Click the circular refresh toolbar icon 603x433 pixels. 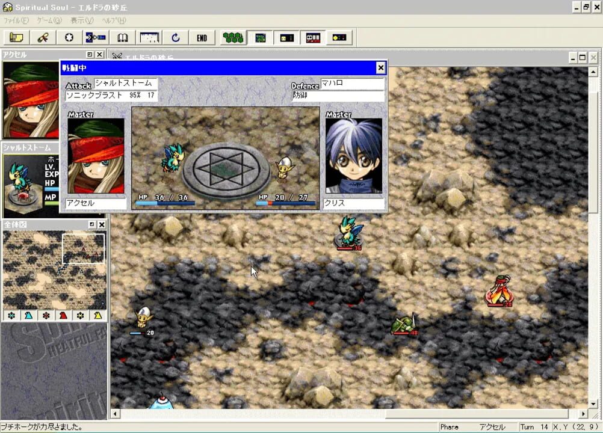pyautogui.click(x=175, y=37)
